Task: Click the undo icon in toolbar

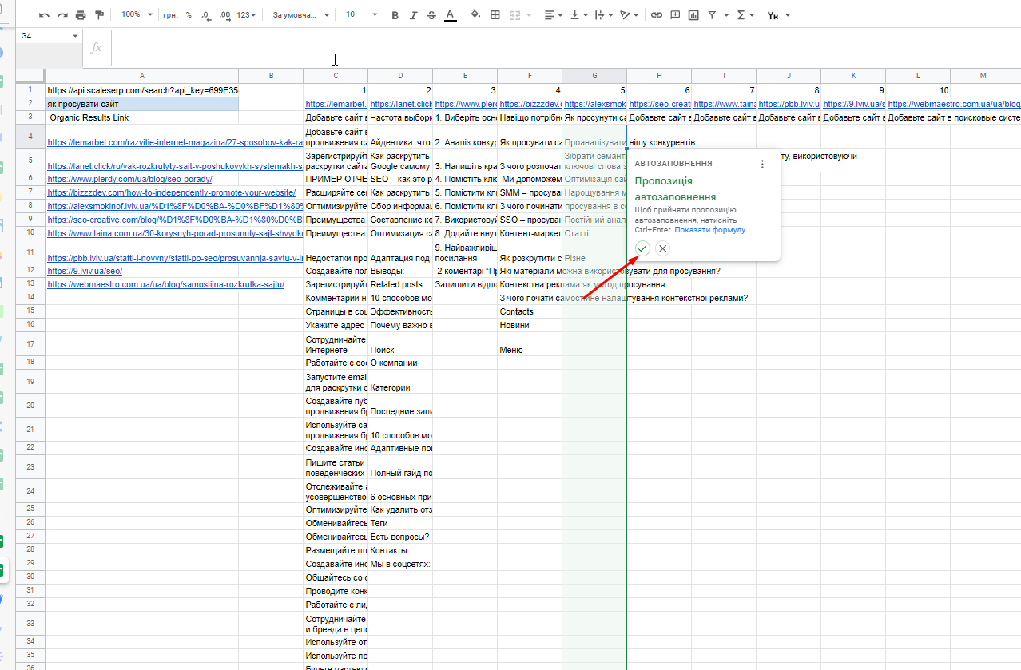Action: click(44, 15)
